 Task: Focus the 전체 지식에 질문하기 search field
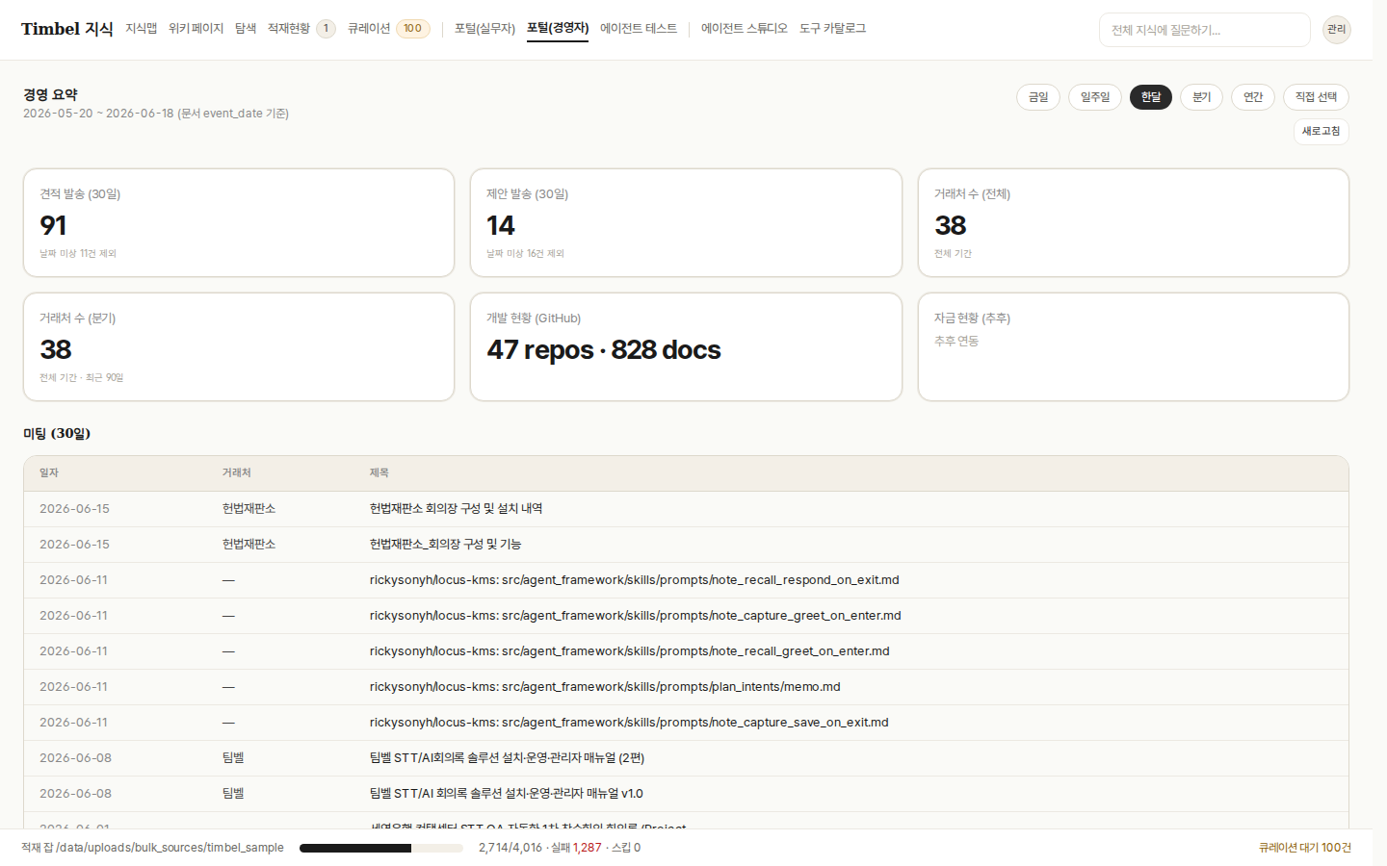tap(1204, 30)
